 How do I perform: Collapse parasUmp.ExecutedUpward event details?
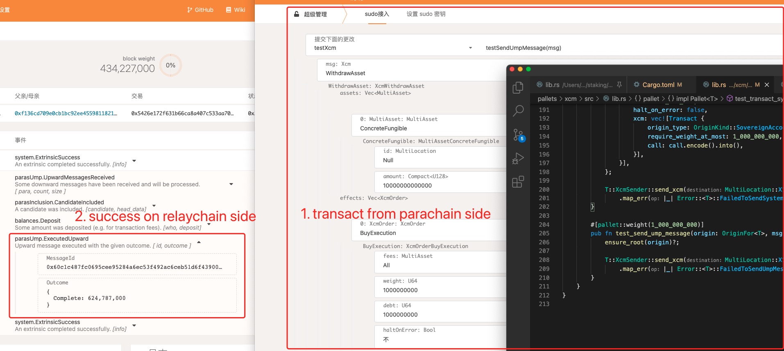point(199,242)
